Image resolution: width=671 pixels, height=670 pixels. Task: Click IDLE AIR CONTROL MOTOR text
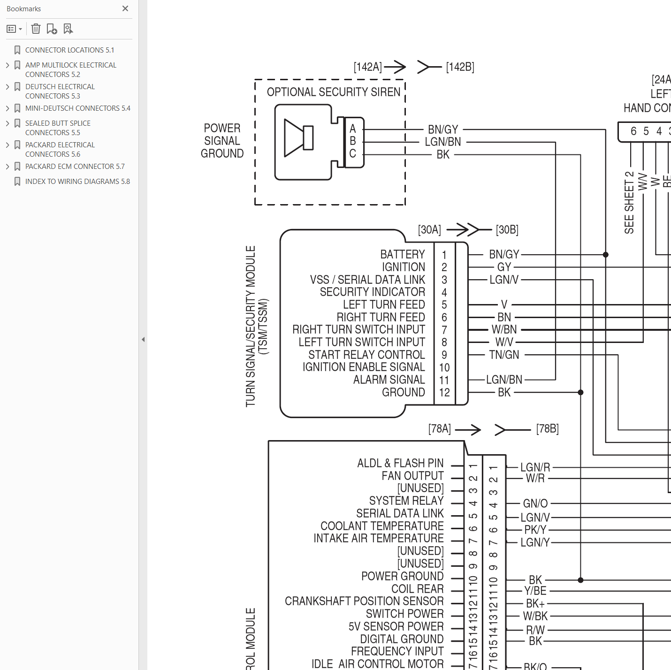pyautogui.click(x=378, y=664)
